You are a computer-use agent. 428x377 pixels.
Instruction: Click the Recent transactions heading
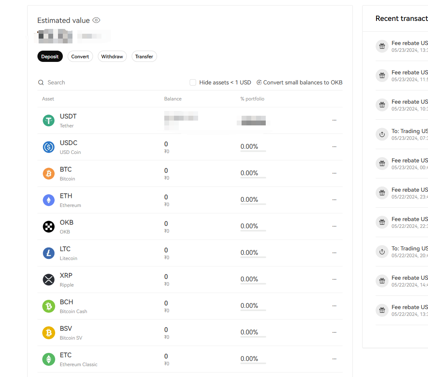pyautogui.click(x=401, y=18)
